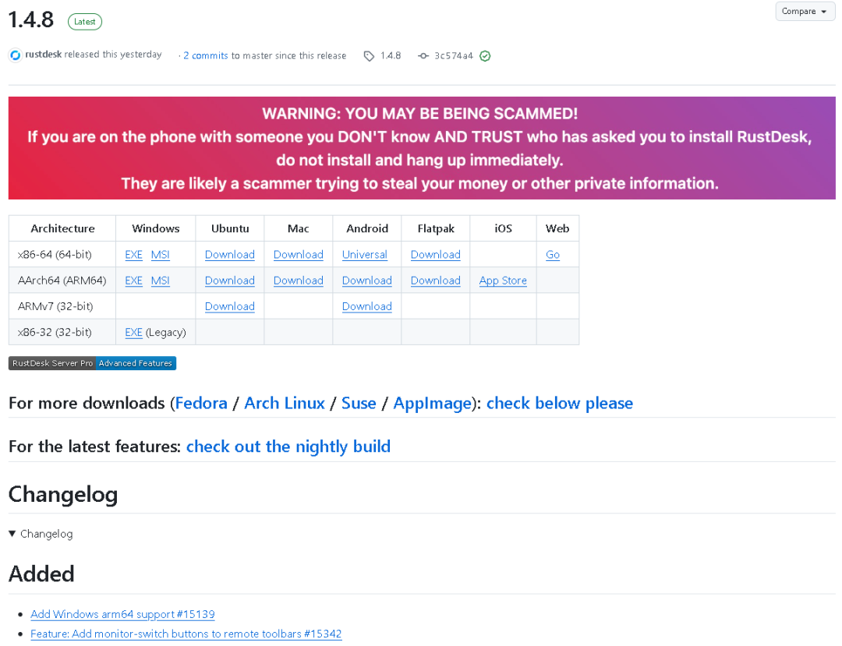
Task: Click the x86-32 (32-bit) row label
Action: click(x=55, y=333)
